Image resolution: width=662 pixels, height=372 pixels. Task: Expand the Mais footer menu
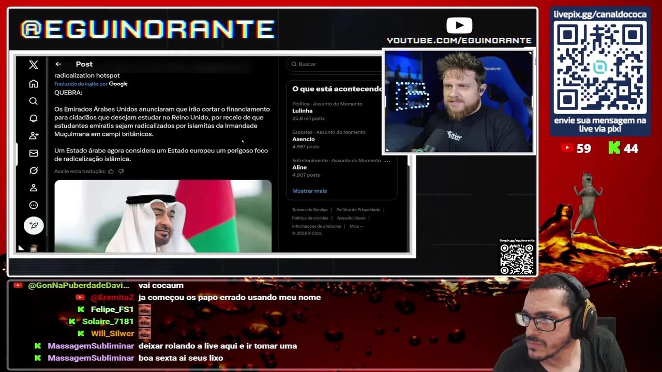pos(356,226)
